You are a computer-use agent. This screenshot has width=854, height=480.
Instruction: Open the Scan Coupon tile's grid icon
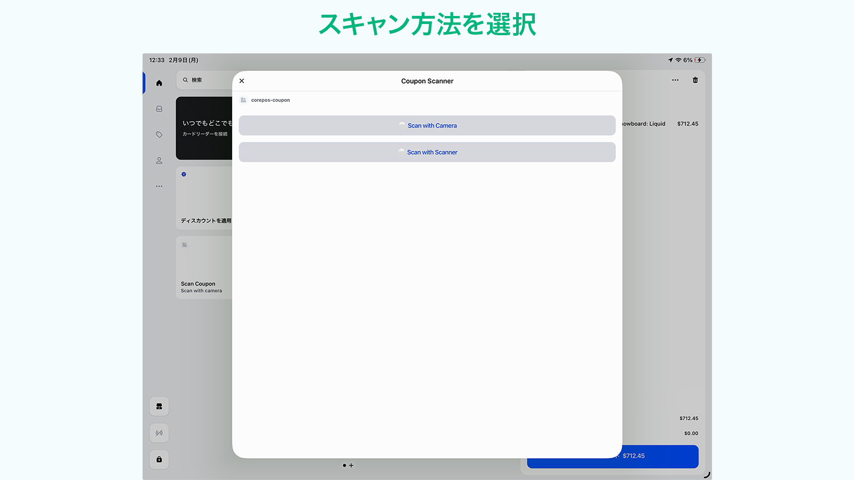184,245
